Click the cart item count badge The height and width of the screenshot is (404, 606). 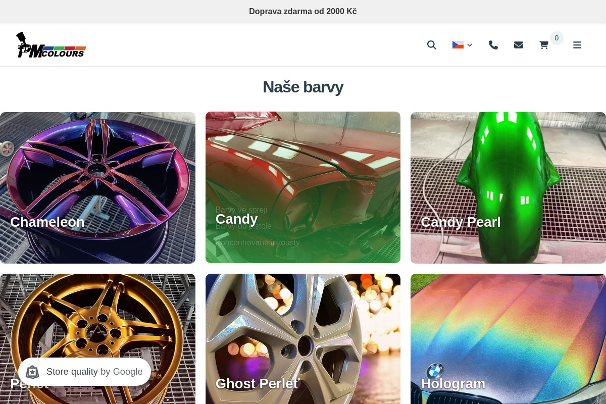point(557,38)
